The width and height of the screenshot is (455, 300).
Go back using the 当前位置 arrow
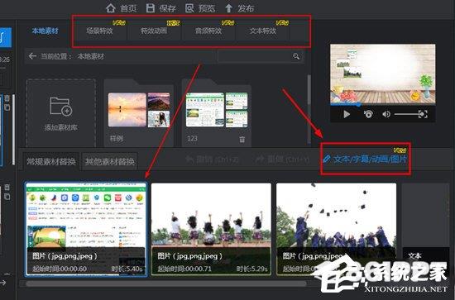32,56
